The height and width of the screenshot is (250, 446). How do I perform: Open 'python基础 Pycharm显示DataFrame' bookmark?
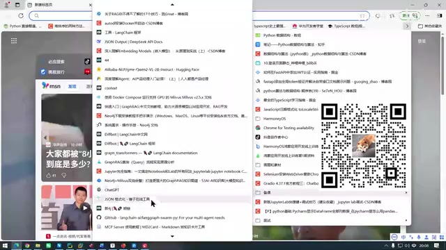332,211
